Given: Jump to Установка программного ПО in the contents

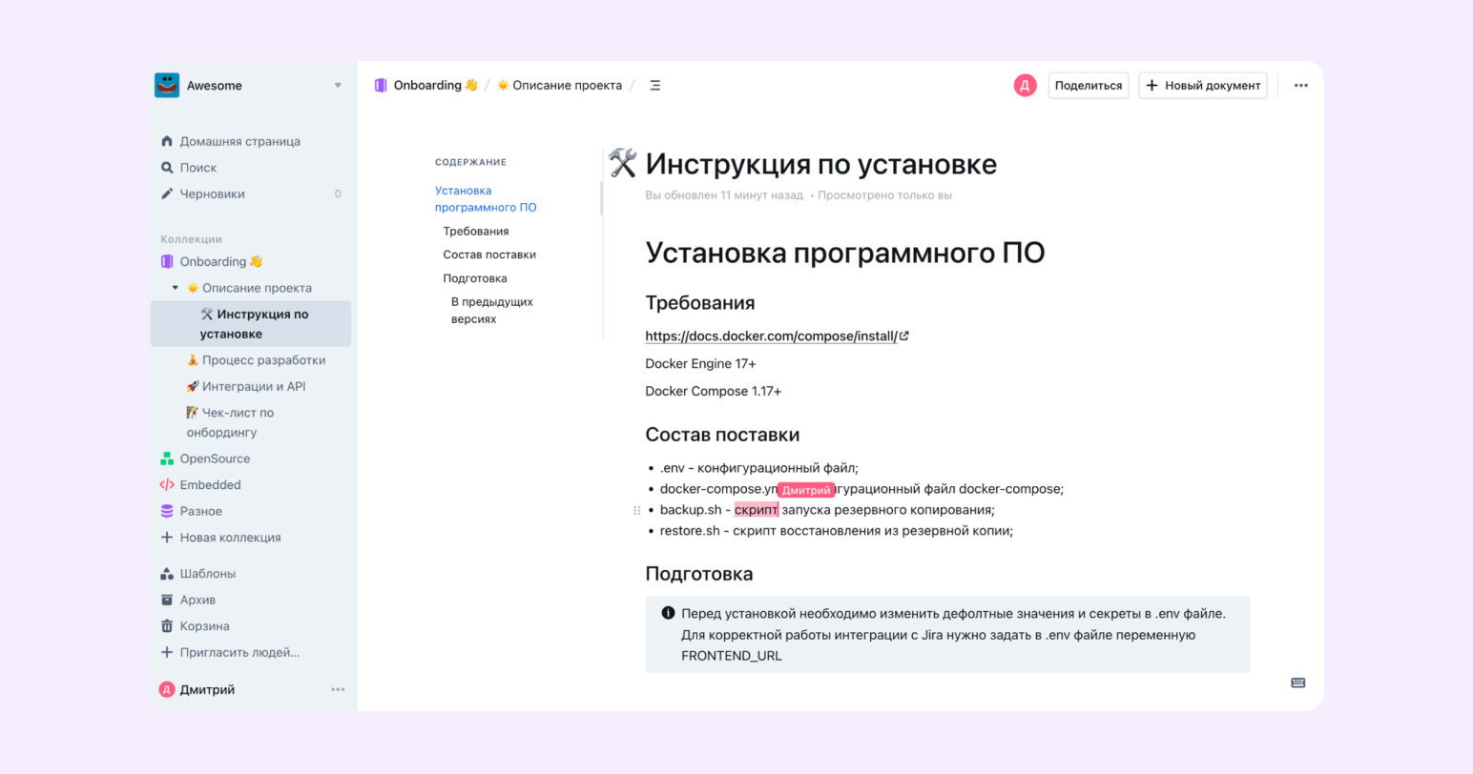Looking at the screenshot, I should pos(486,198).
